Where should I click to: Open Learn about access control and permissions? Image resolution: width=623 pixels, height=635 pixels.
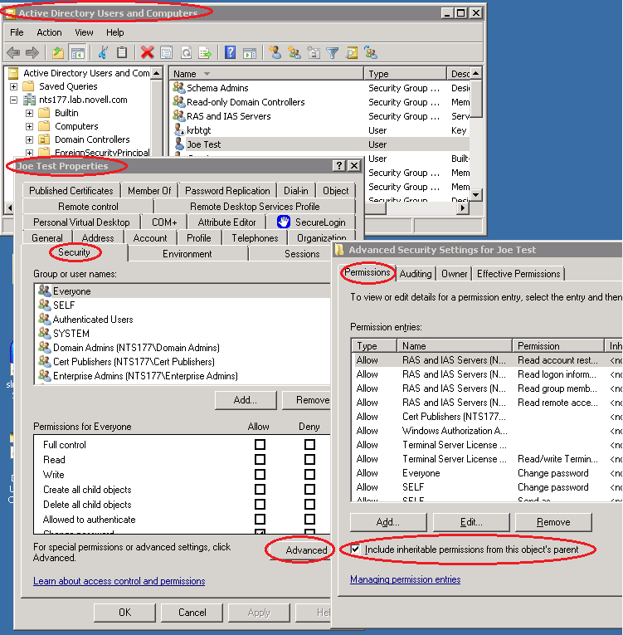coord(119,581)
